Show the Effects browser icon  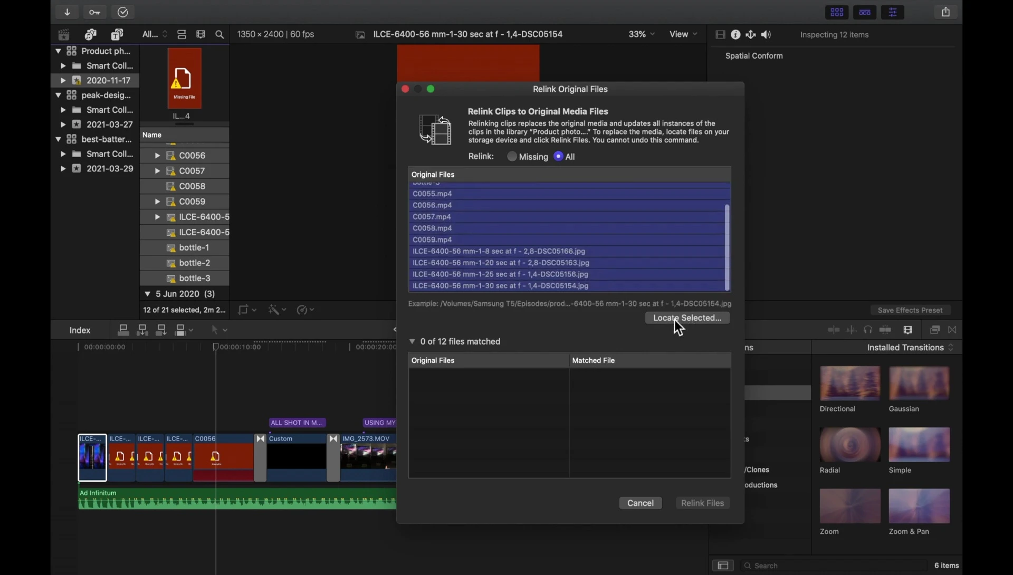click(x=935, y=331)
